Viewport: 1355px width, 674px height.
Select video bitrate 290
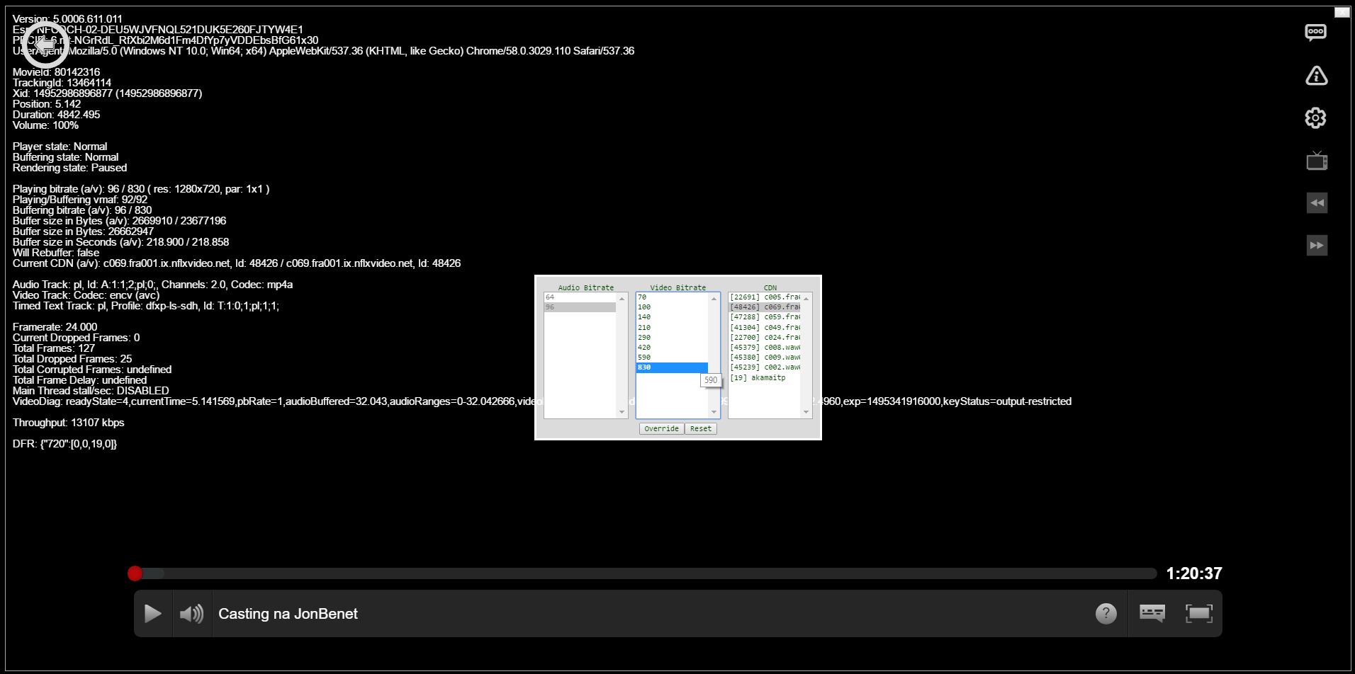672,338
